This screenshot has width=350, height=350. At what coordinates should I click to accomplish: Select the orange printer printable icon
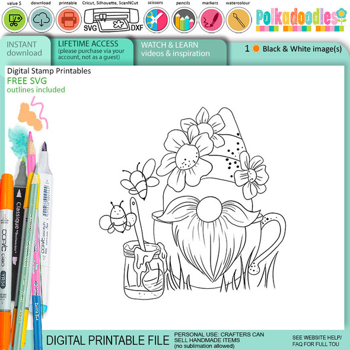(x=69, y=20)
